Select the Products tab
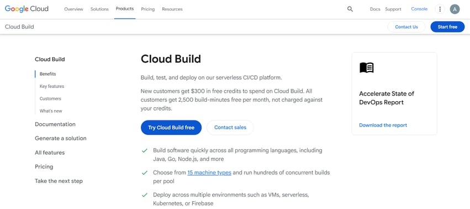This screenshot has height=209, width=470. click(x=125, y=9)
